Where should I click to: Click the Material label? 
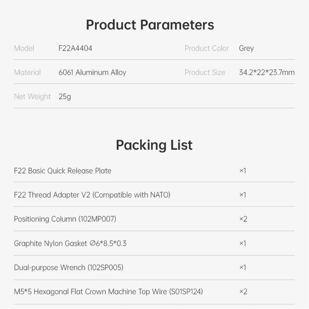tap(27, 72)
